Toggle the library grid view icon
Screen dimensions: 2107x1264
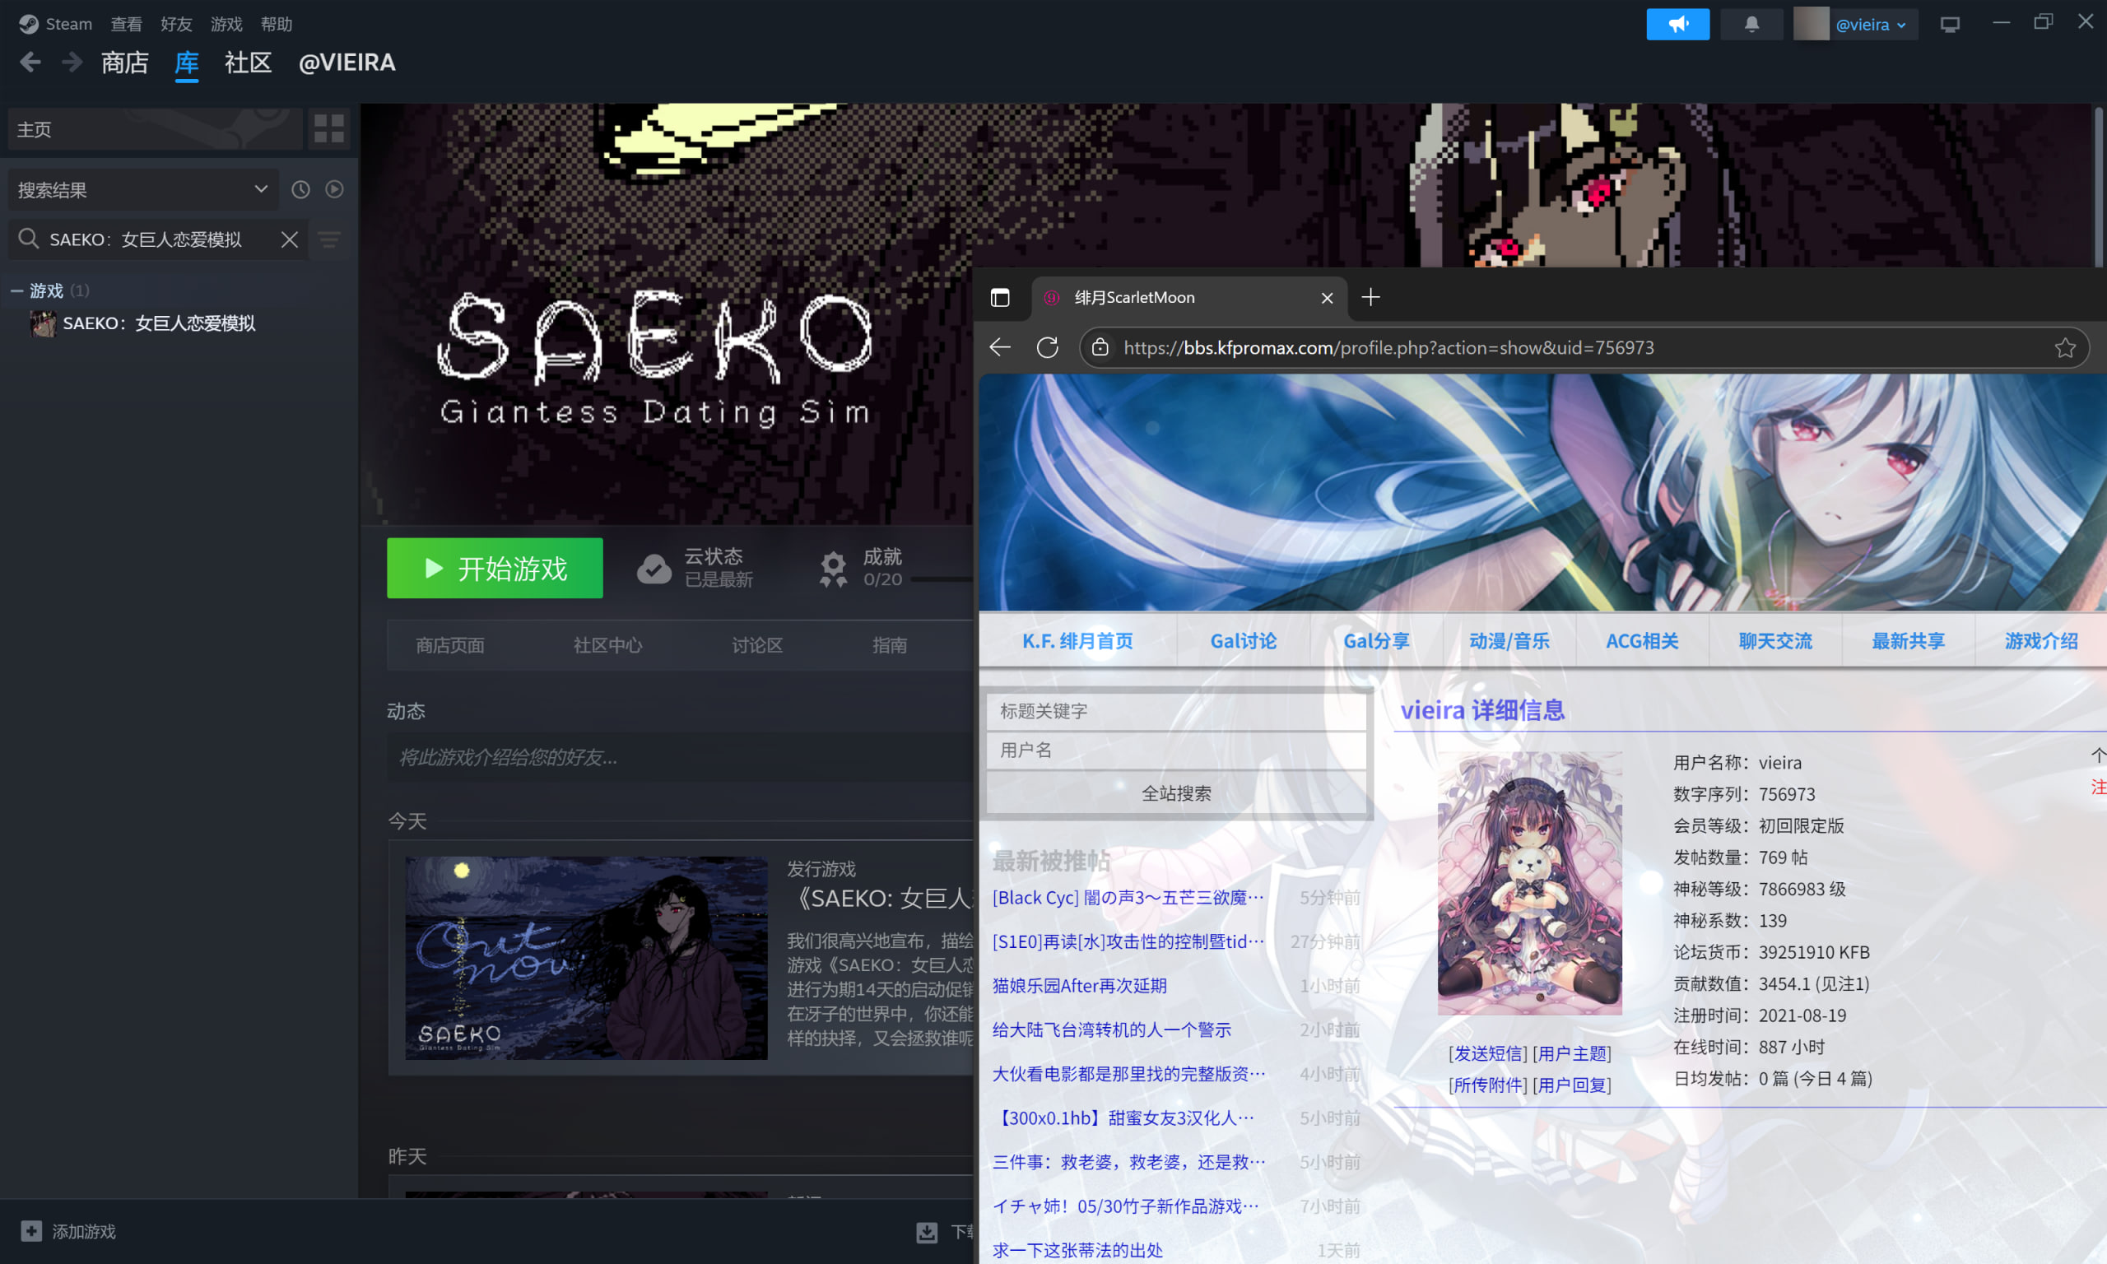coord(328,128)
